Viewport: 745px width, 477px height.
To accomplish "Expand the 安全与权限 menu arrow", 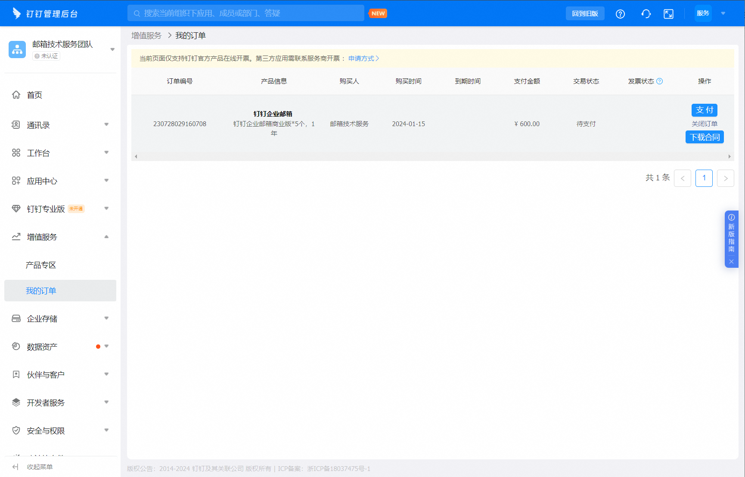I will pos(106,430).
